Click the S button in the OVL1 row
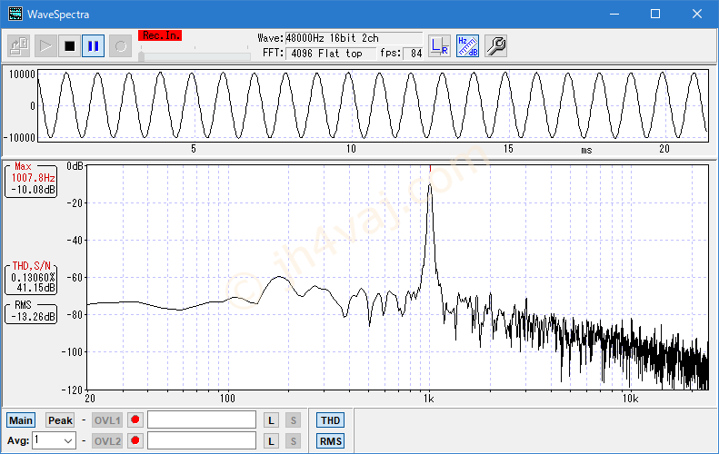This screenshot has width=719, height=454. pos(293,420)
